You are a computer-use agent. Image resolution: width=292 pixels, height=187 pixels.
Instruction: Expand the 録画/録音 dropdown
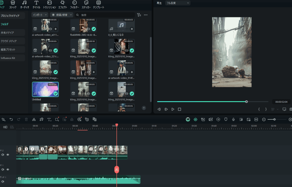pyautogui.click(x=61, y=15)
